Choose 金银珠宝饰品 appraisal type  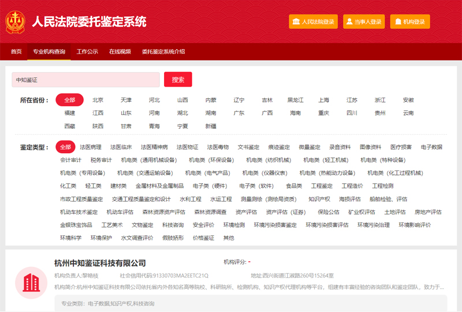pos(76,225)
